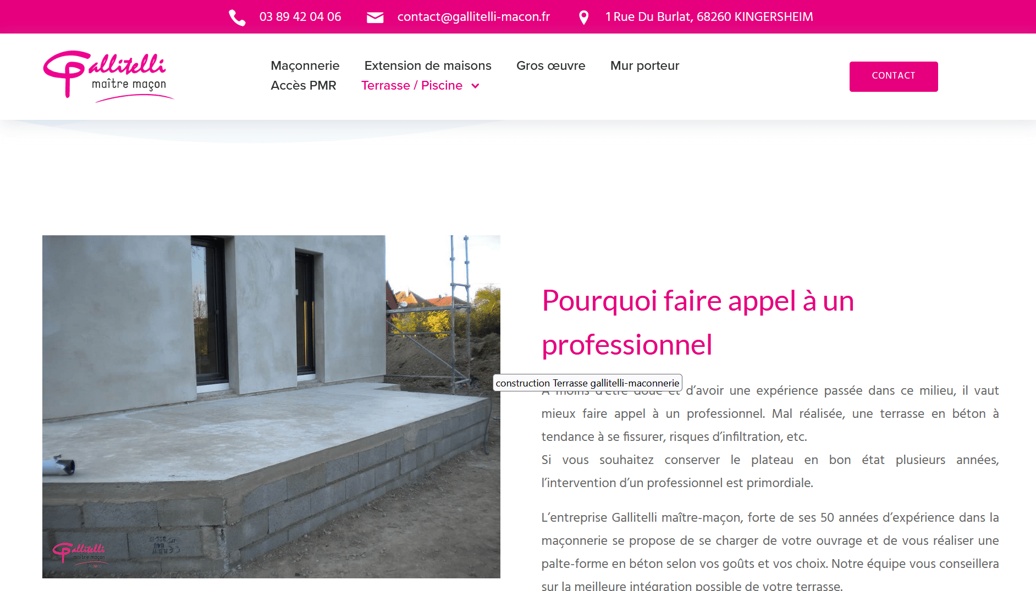Open the 1 Rue Du Burlat address link
Screen dimensions: 1036x591
709,17
